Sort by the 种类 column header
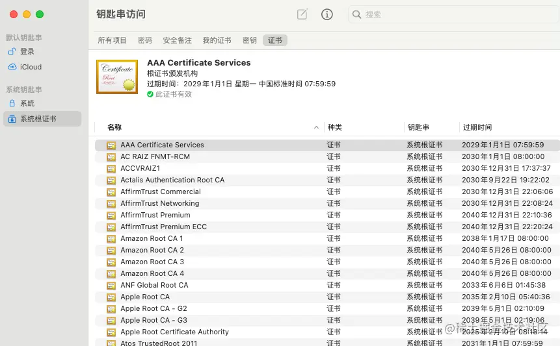 (335, 127)
